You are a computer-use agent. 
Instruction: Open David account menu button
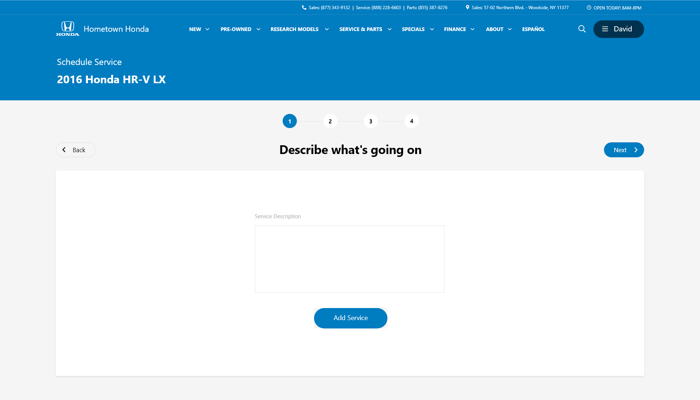(x=619, y=29)
